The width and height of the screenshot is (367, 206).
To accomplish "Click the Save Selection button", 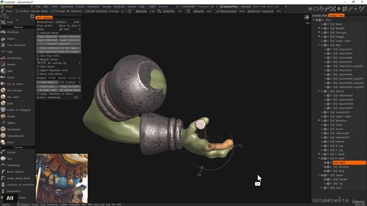I will [x=47, y=40].
